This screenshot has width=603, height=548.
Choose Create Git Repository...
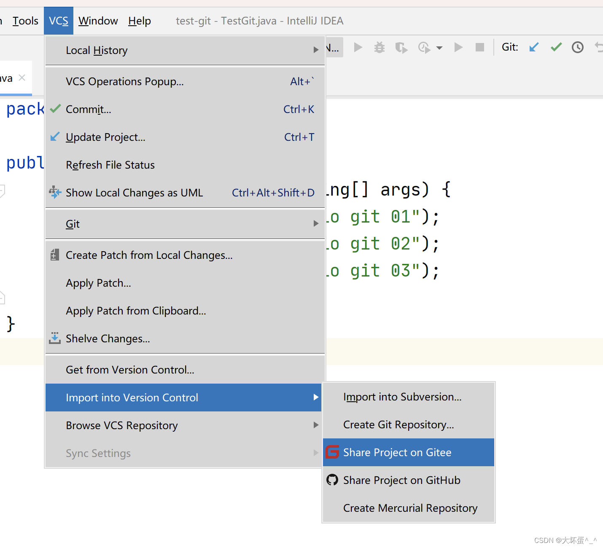[x=409, y=424]
